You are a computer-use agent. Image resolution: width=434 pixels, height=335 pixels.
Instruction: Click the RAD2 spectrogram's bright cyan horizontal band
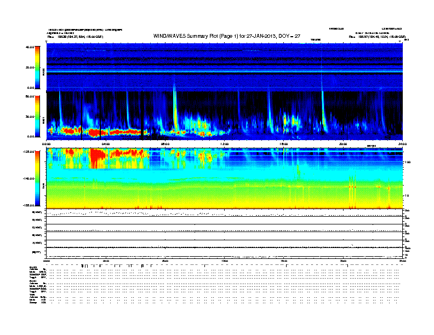[x=225, y=71]
